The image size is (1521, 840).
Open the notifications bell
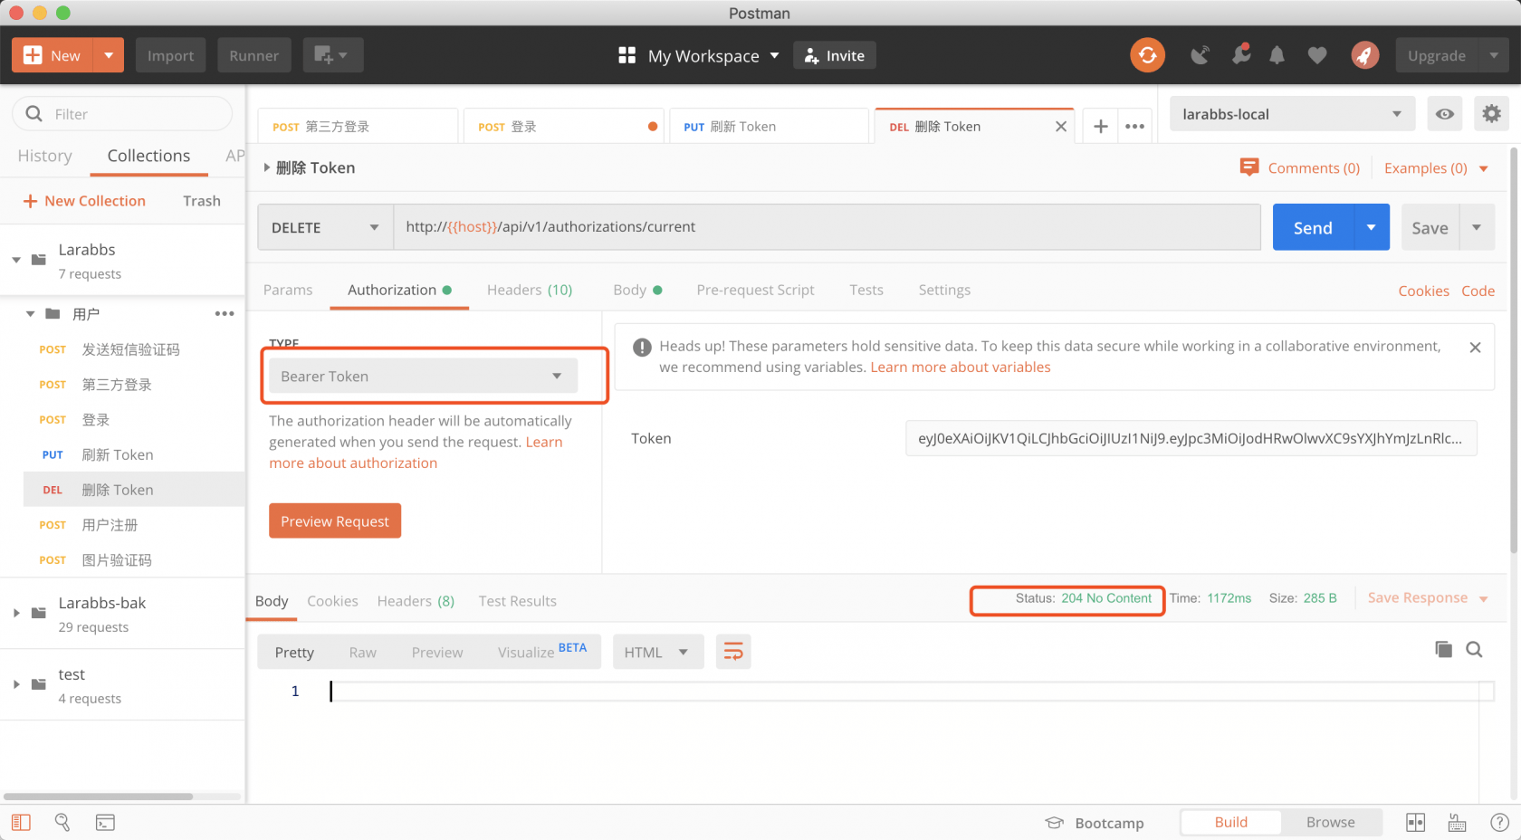pyautogui.click(x=1277, y=55)
